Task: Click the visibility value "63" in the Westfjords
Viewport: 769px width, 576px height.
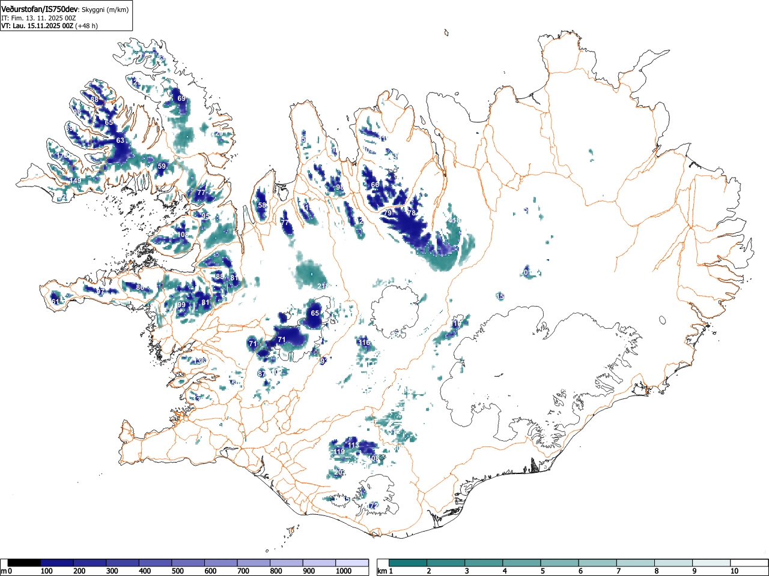Action: [x=120, y=140]
